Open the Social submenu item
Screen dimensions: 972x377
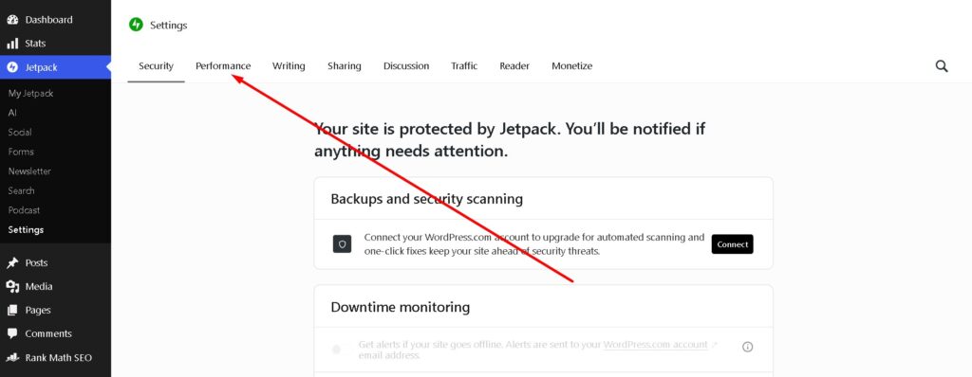coord(20,133)
